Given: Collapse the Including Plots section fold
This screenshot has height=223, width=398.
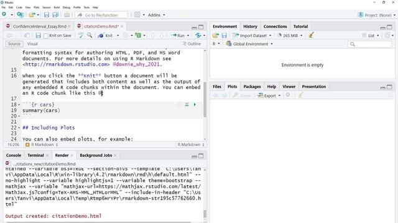Looking at the screenshot, I should [19, 128].
